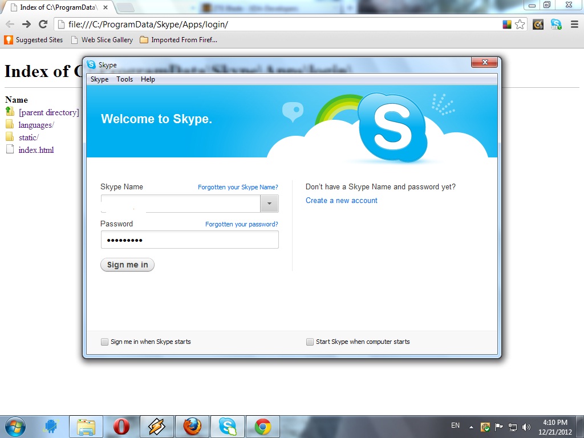
Task: Click the EN language indicator
Action: click(x=455, y=425)
